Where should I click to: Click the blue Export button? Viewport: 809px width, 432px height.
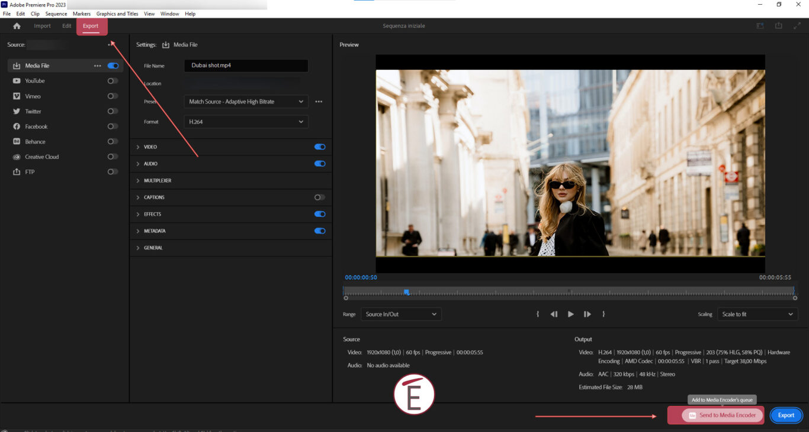(x=786, y=415)
